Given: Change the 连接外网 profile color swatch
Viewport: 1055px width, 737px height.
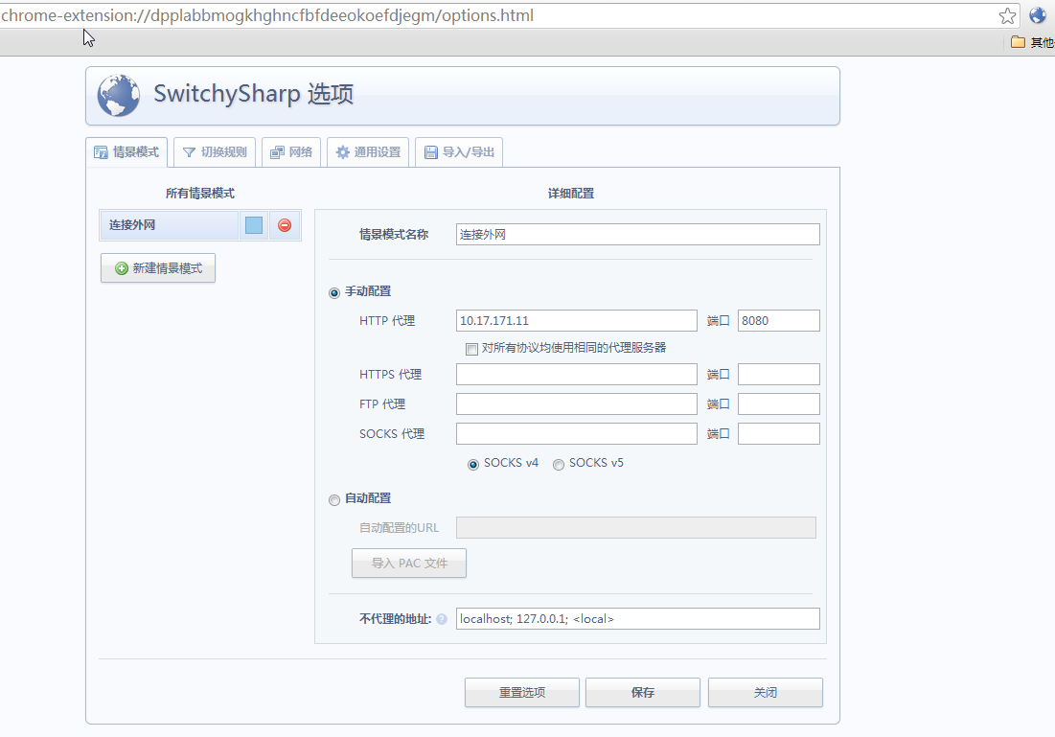Looking at the screenshot, I should [x=254, y=225].
